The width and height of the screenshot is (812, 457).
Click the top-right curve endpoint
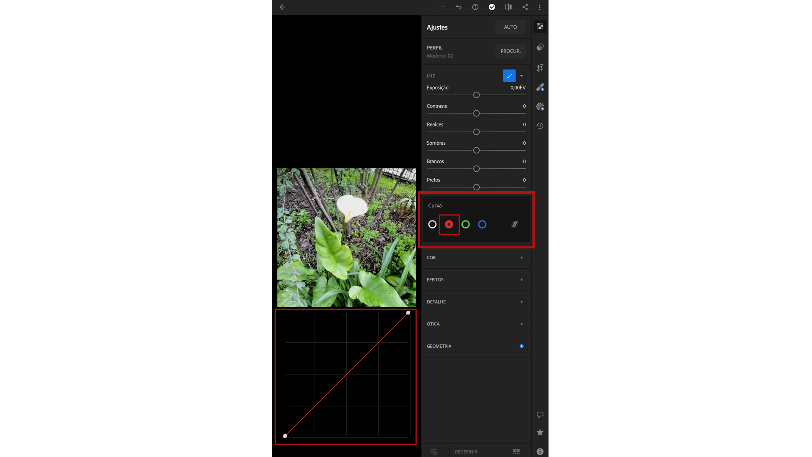pyautogui.click(x=408, y=313)
